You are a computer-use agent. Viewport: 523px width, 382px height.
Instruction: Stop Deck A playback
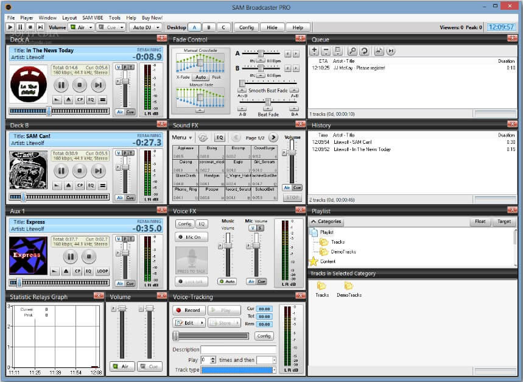(79, 85)
